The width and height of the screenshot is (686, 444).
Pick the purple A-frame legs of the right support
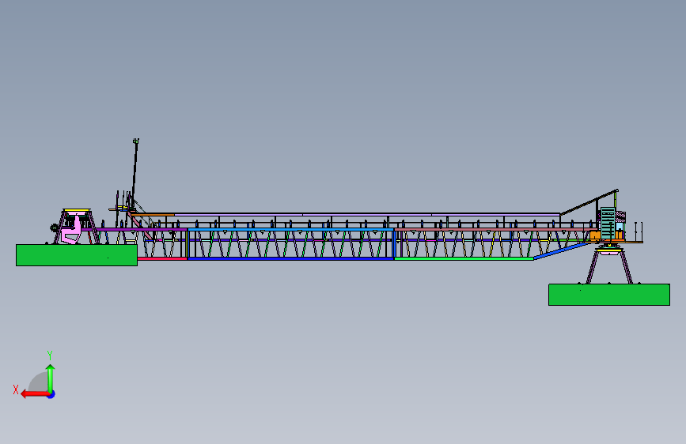[609, 266]
